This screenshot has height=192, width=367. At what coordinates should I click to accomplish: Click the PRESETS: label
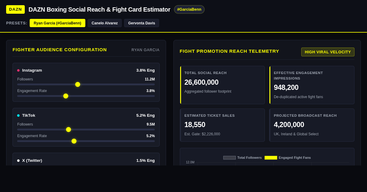pos(17,23)
